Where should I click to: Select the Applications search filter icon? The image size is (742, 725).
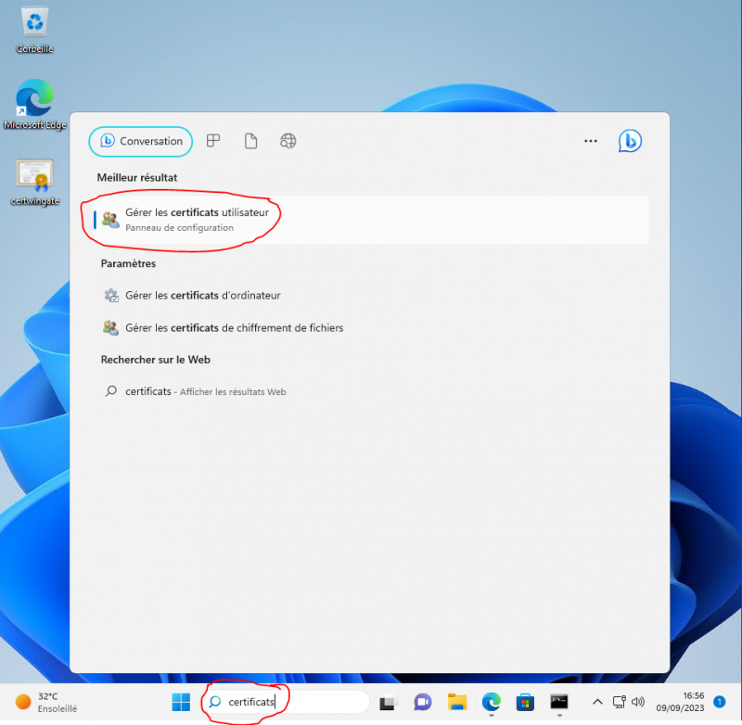click(x=213, y=141)
